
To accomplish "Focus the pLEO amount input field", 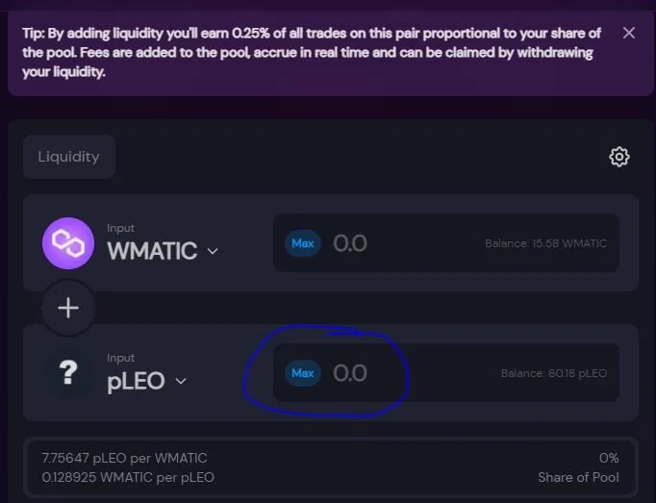I will point(446,373).
